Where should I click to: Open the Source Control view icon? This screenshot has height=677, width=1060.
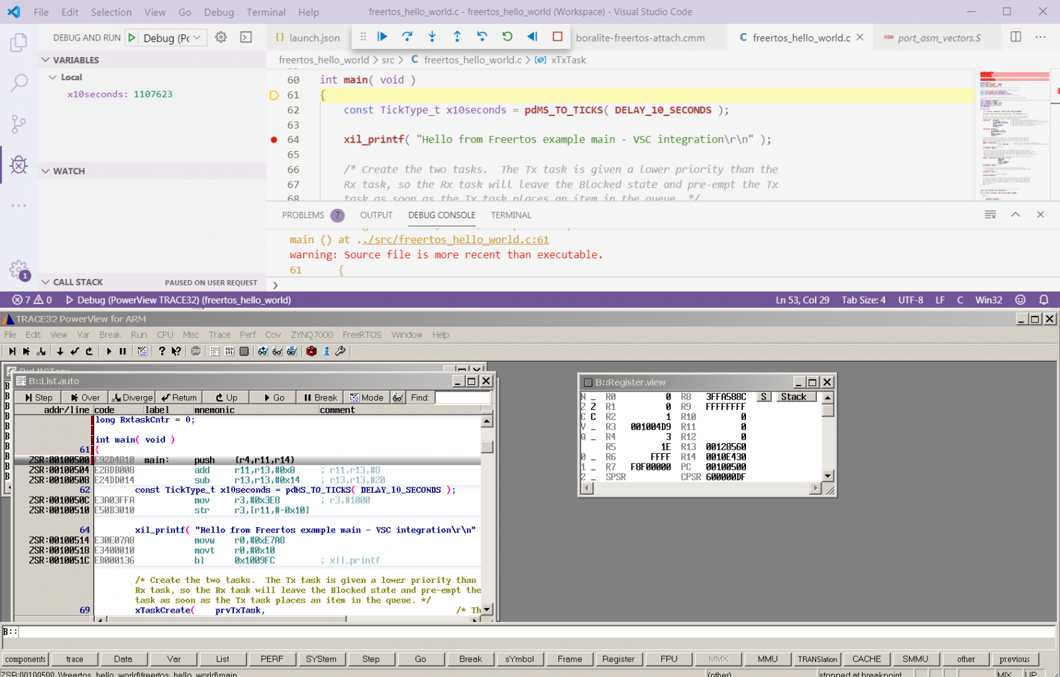[19, 123]
